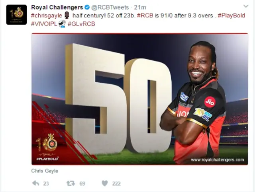Click the Royal Challengers account name
Screen dimensions: 255x192
pyautogui.click(x=57, y=7)
